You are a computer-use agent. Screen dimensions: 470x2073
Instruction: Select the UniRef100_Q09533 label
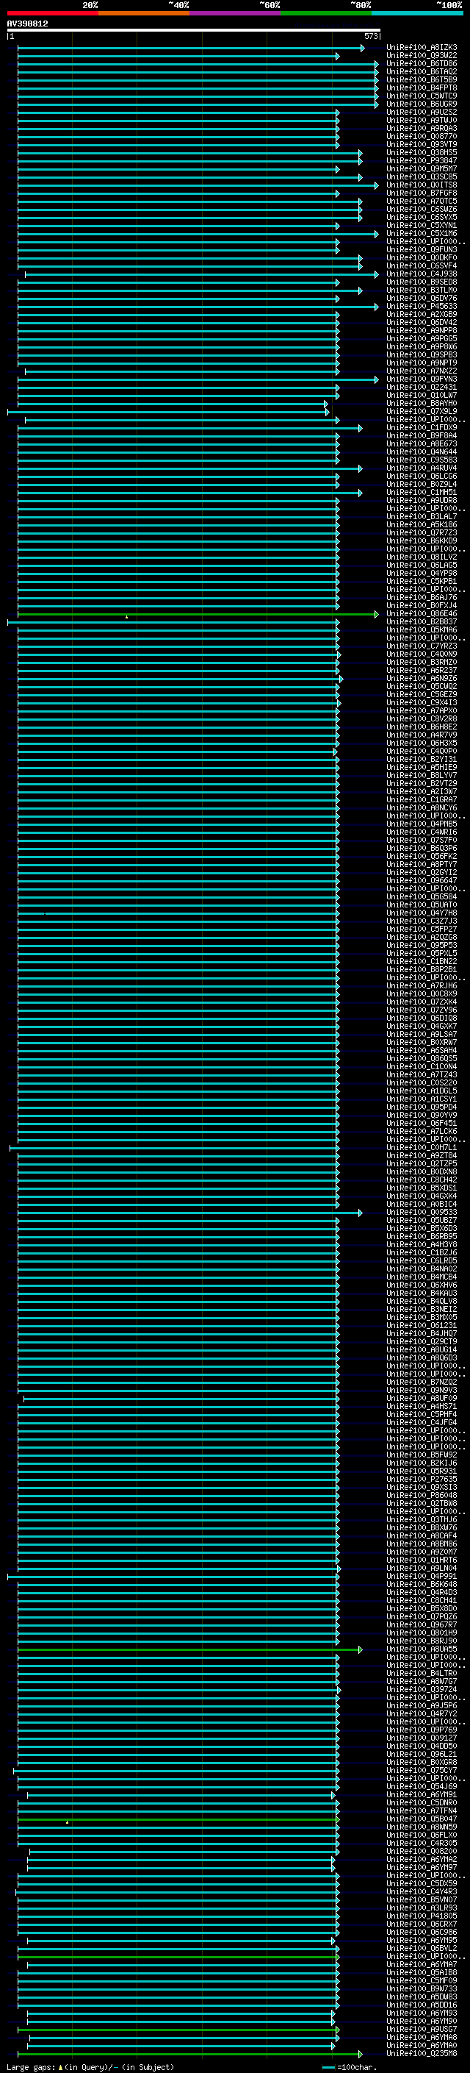coord(422,1213)
